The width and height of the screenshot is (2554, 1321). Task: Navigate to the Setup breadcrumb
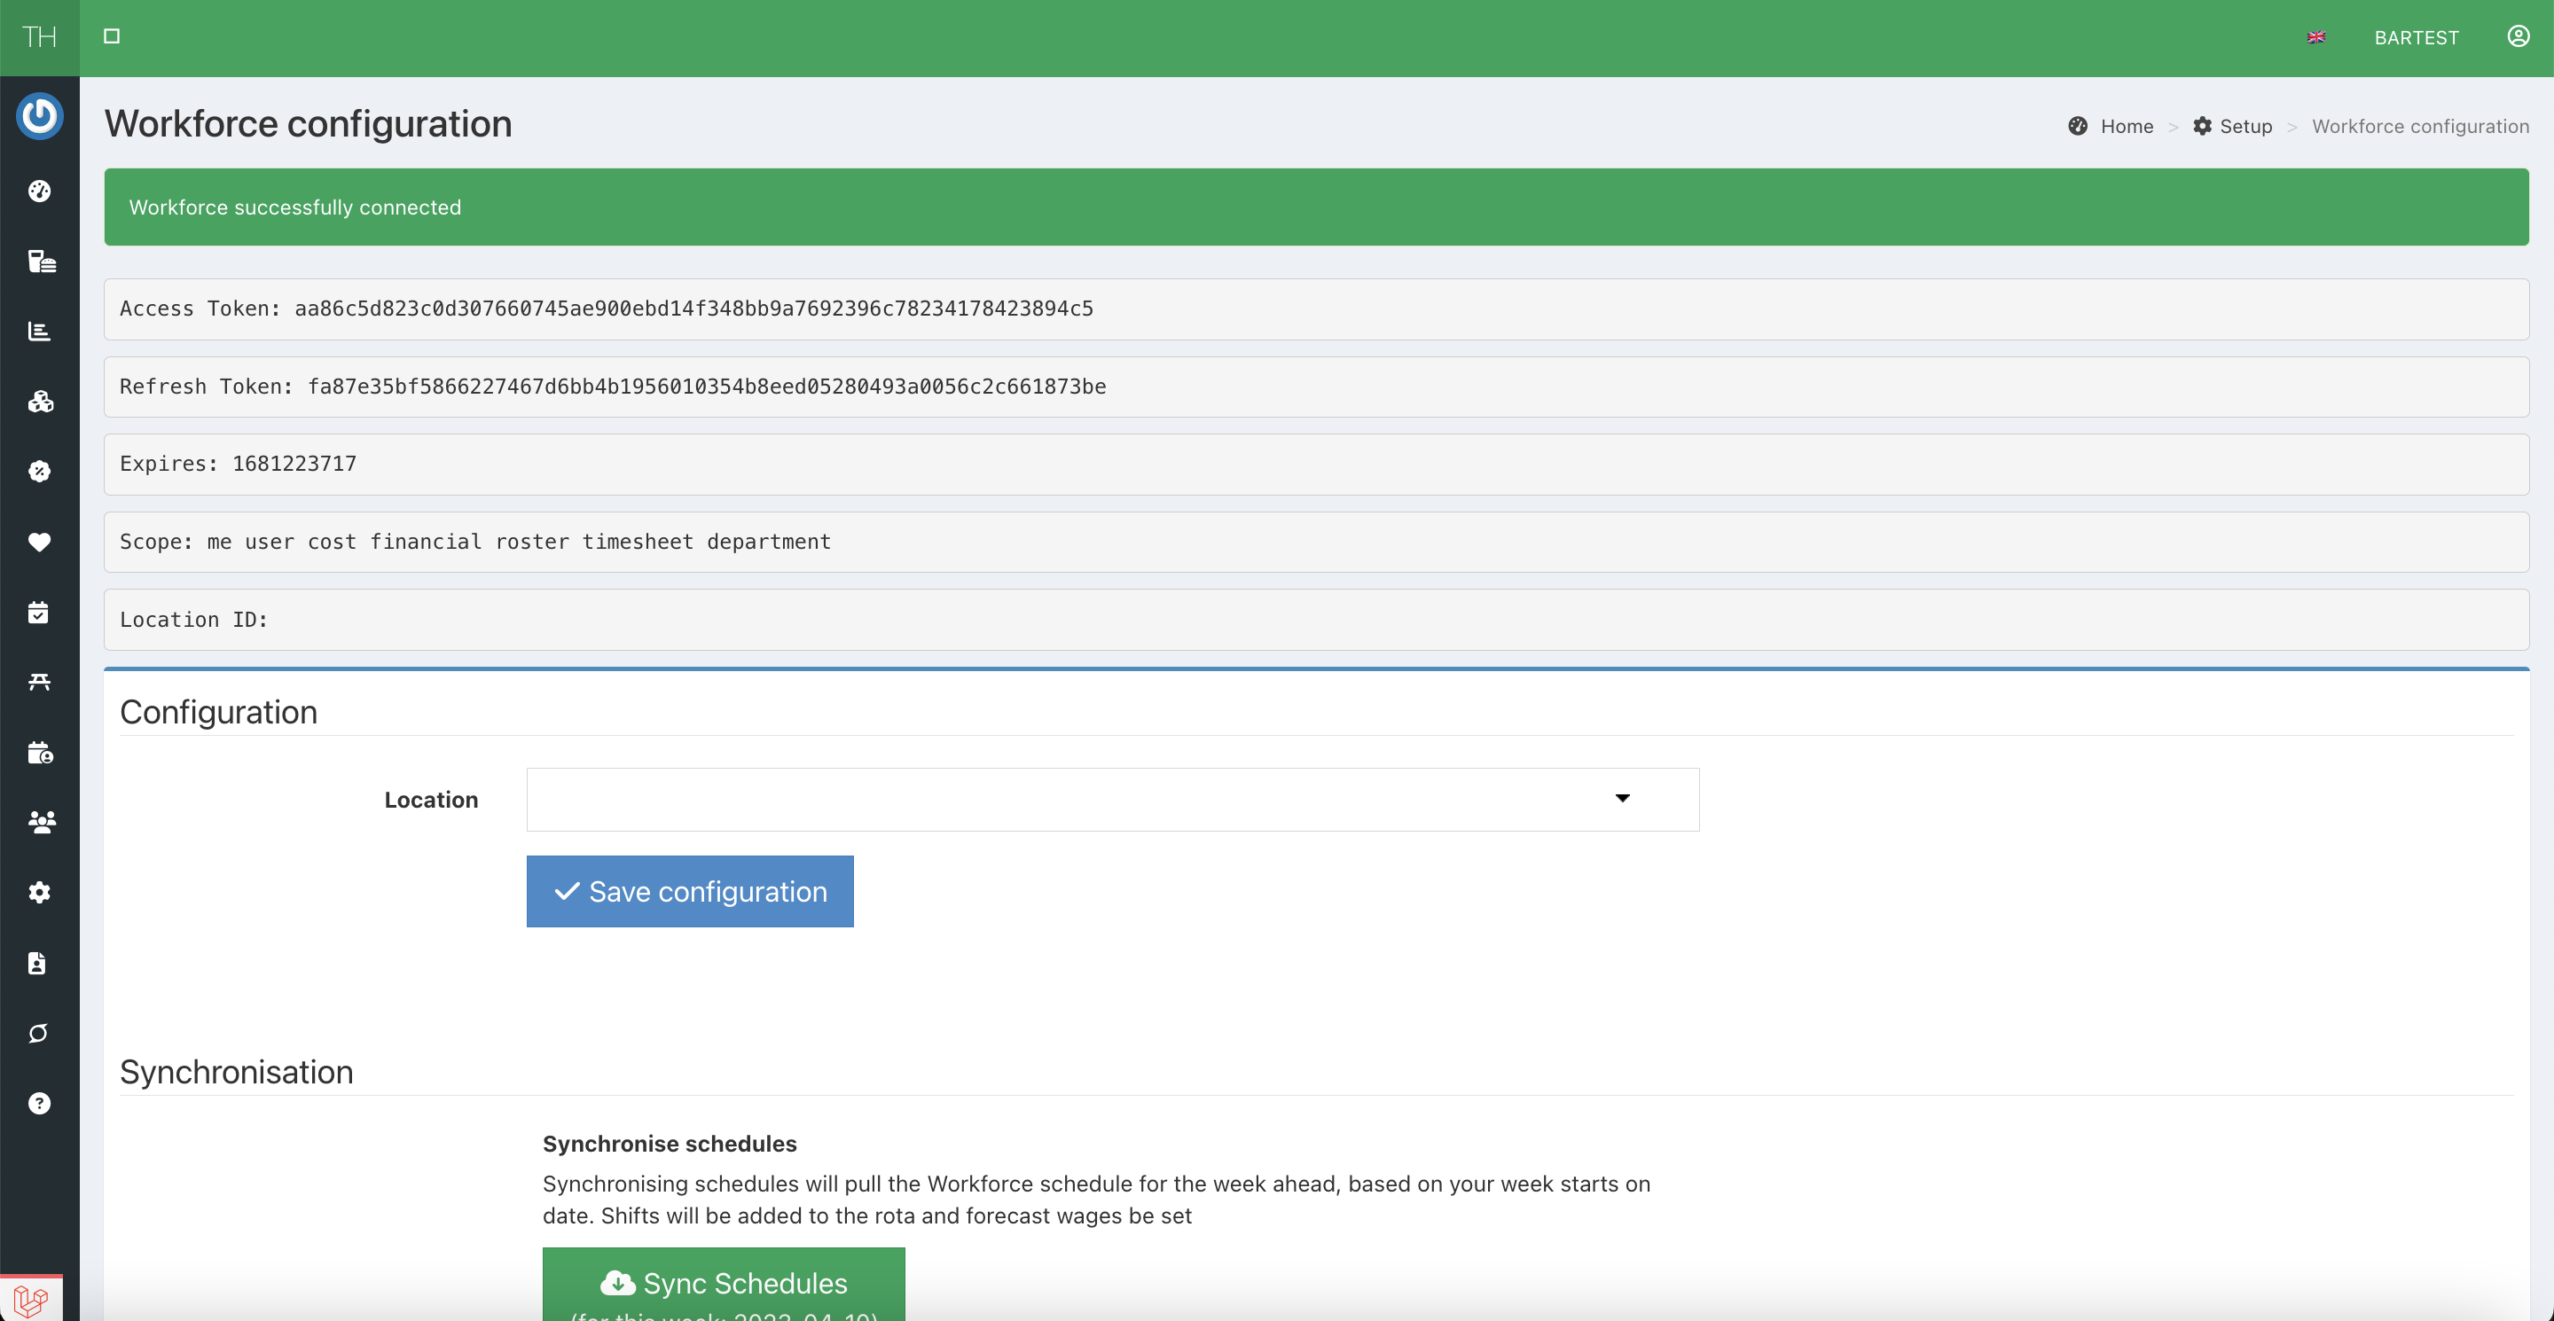[2245, 126]
